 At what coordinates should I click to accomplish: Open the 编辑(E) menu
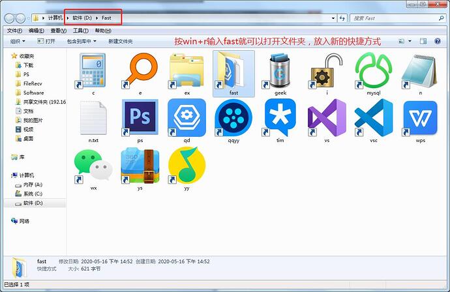click(36, 31)
